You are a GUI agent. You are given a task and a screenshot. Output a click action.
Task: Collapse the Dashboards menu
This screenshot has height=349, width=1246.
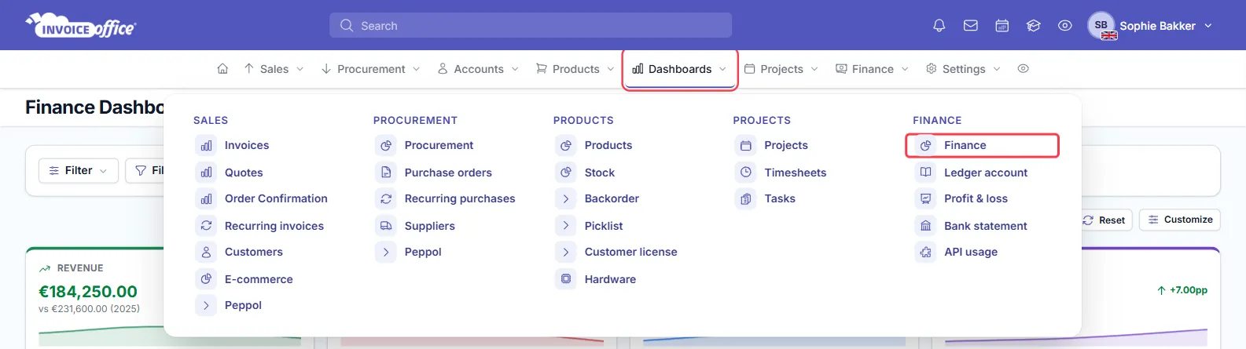pyautogui.click(x=680, y=69)
